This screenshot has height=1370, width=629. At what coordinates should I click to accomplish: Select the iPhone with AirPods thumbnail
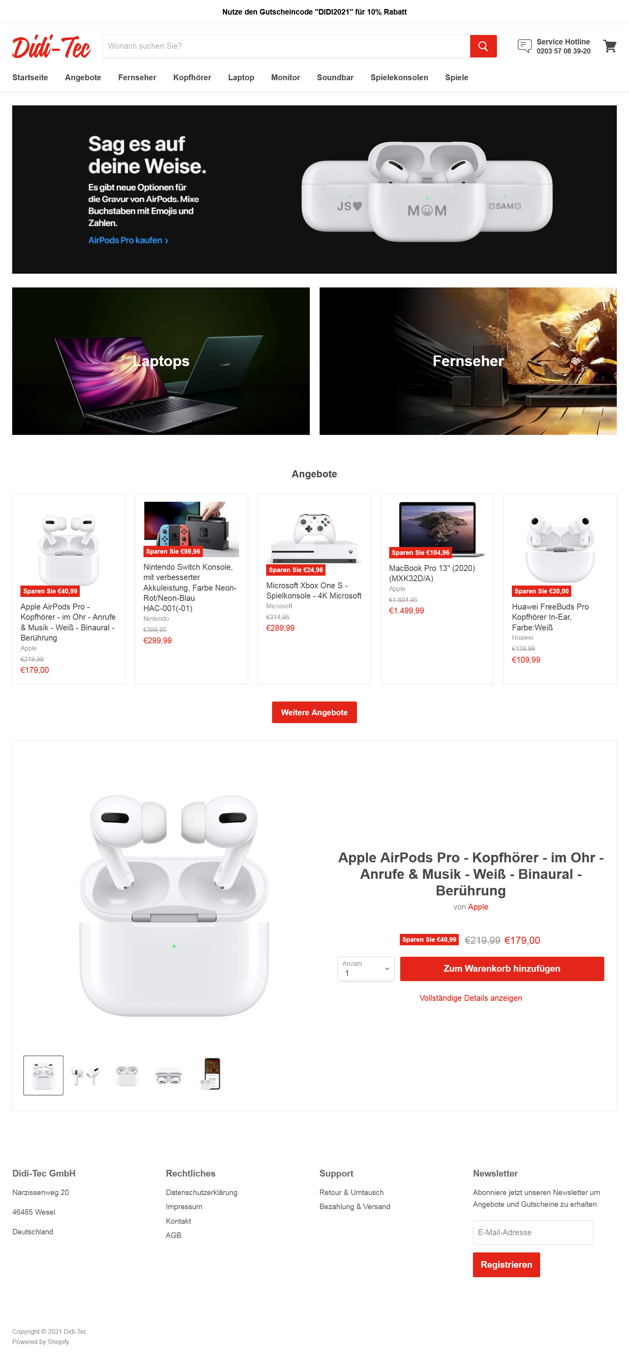click(211, 1075)
